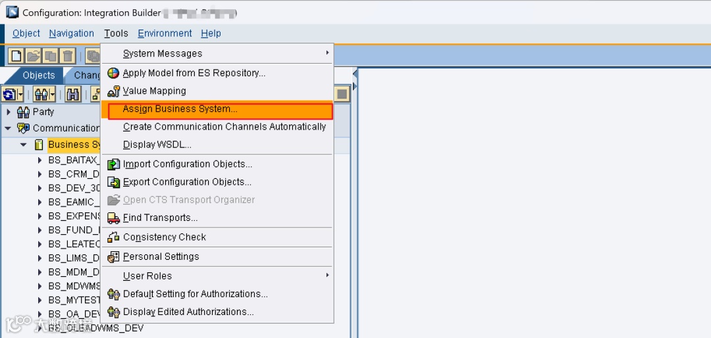Click the Business System folder icon
This screenshot has height=338, width=711.
pos(39,145)
